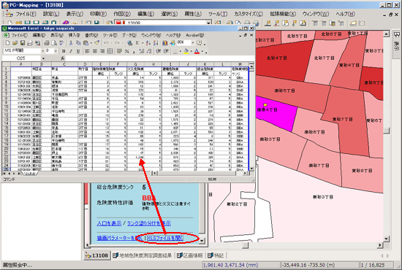The height and width of the screenshot is (270, 402).
Task: Click the Sort Ascending icon in Excel
Action: pos(148,43)
